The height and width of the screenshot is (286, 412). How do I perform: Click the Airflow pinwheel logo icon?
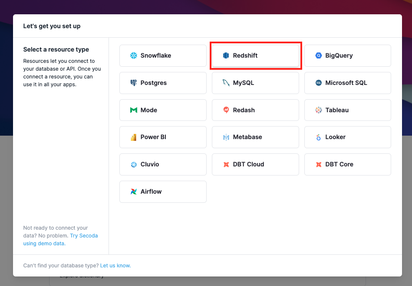pos(134,192)
